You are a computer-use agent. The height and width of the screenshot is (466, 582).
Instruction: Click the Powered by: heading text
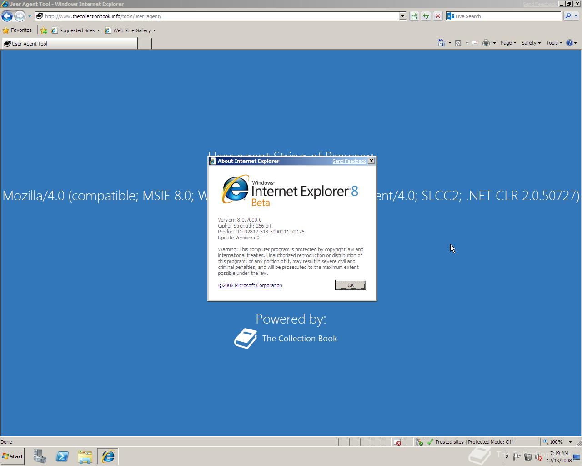click(x=291, y=319)
